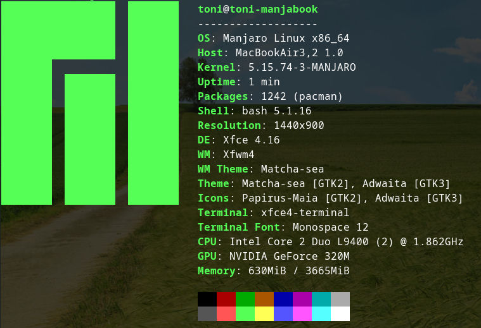Click the Manjaro logo in neofetch output
The image size is (481, 328).
(x=90, y=103)
